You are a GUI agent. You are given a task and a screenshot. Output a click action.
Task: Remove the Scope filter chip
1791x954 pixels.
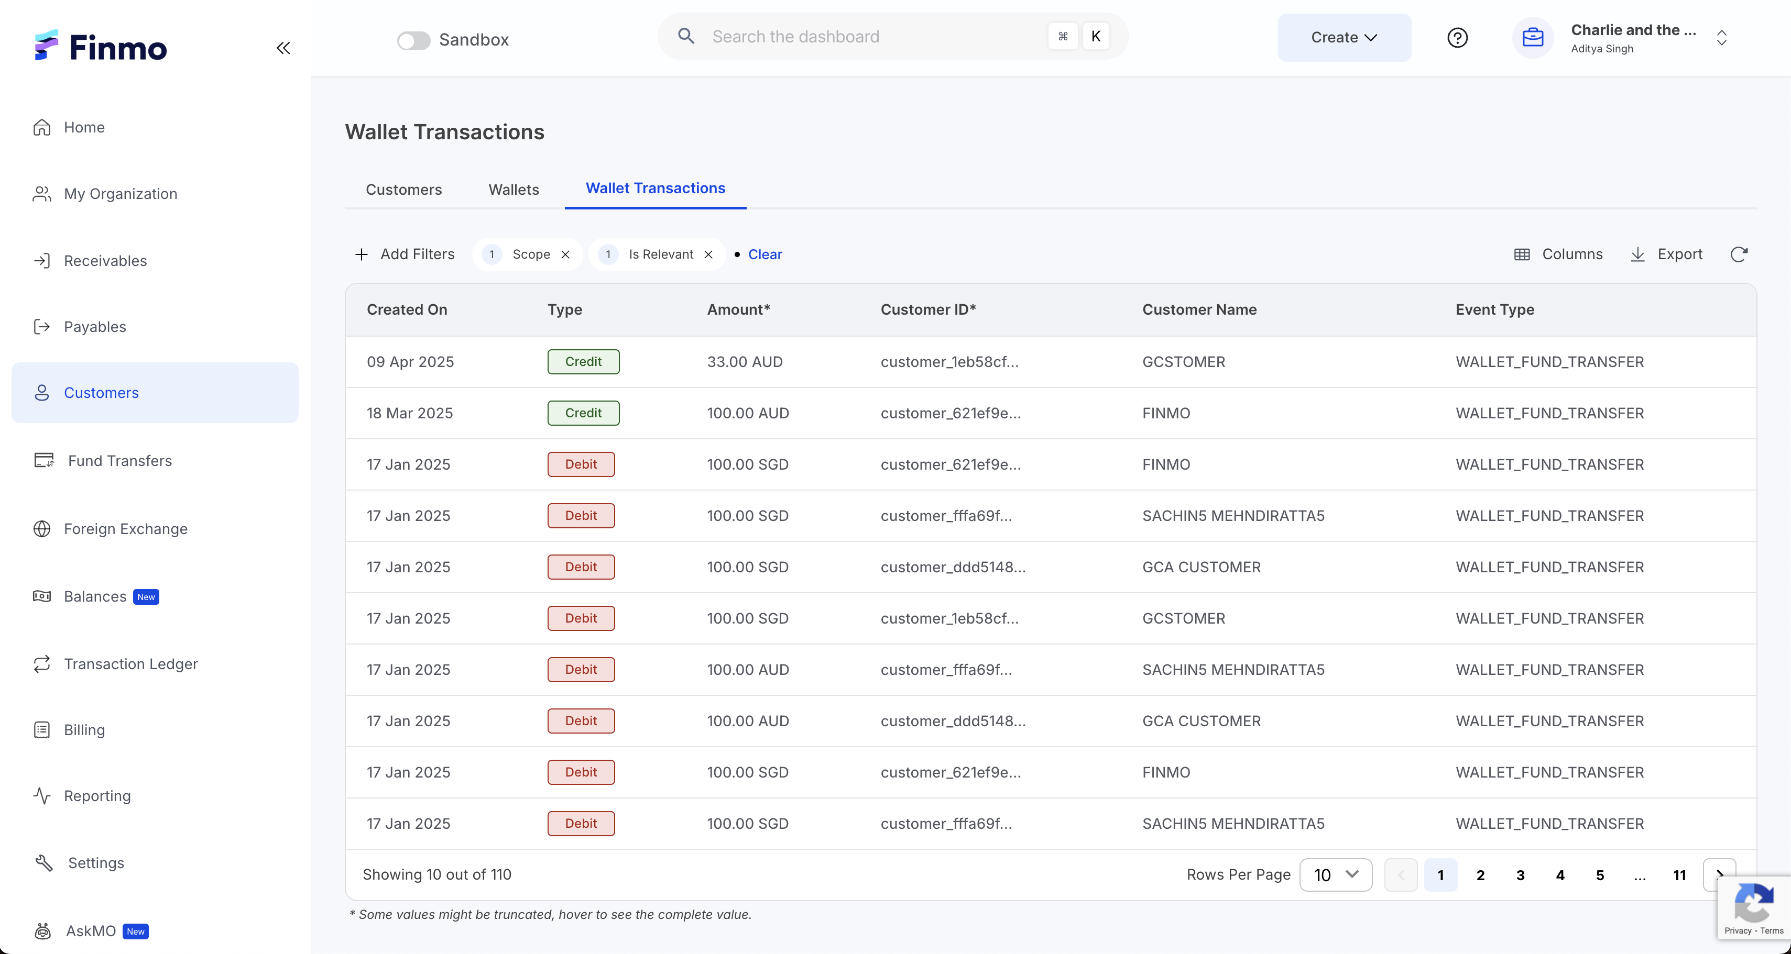pos(566,254)
